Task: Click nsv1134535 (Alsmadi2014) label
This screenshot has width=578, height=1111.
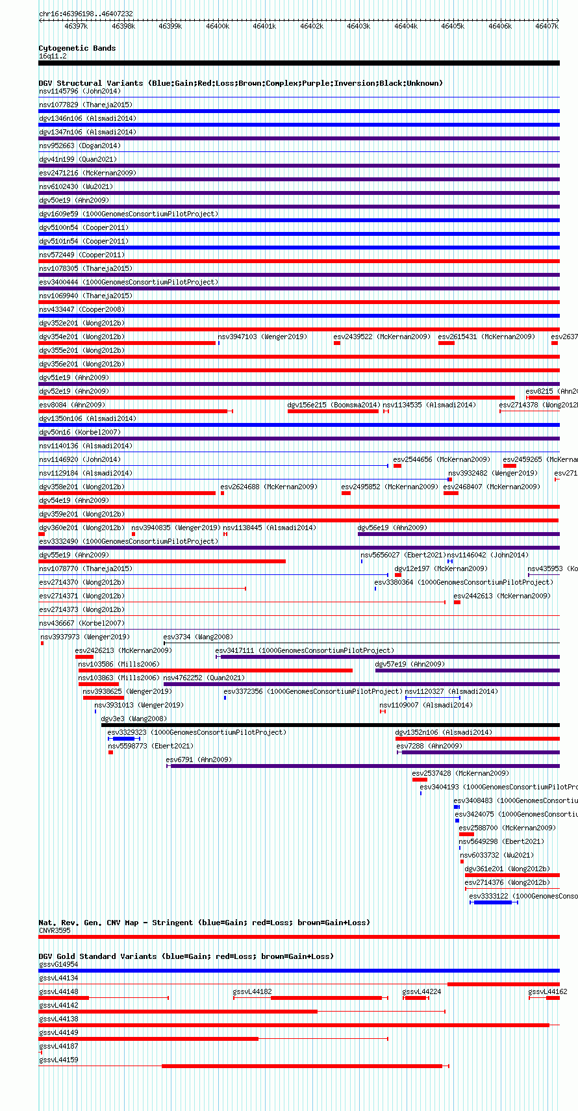Action: tap(429, 405)
